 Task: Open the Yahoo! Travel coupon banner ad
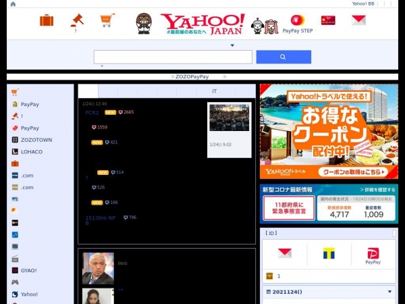click(x=329, y=131)
